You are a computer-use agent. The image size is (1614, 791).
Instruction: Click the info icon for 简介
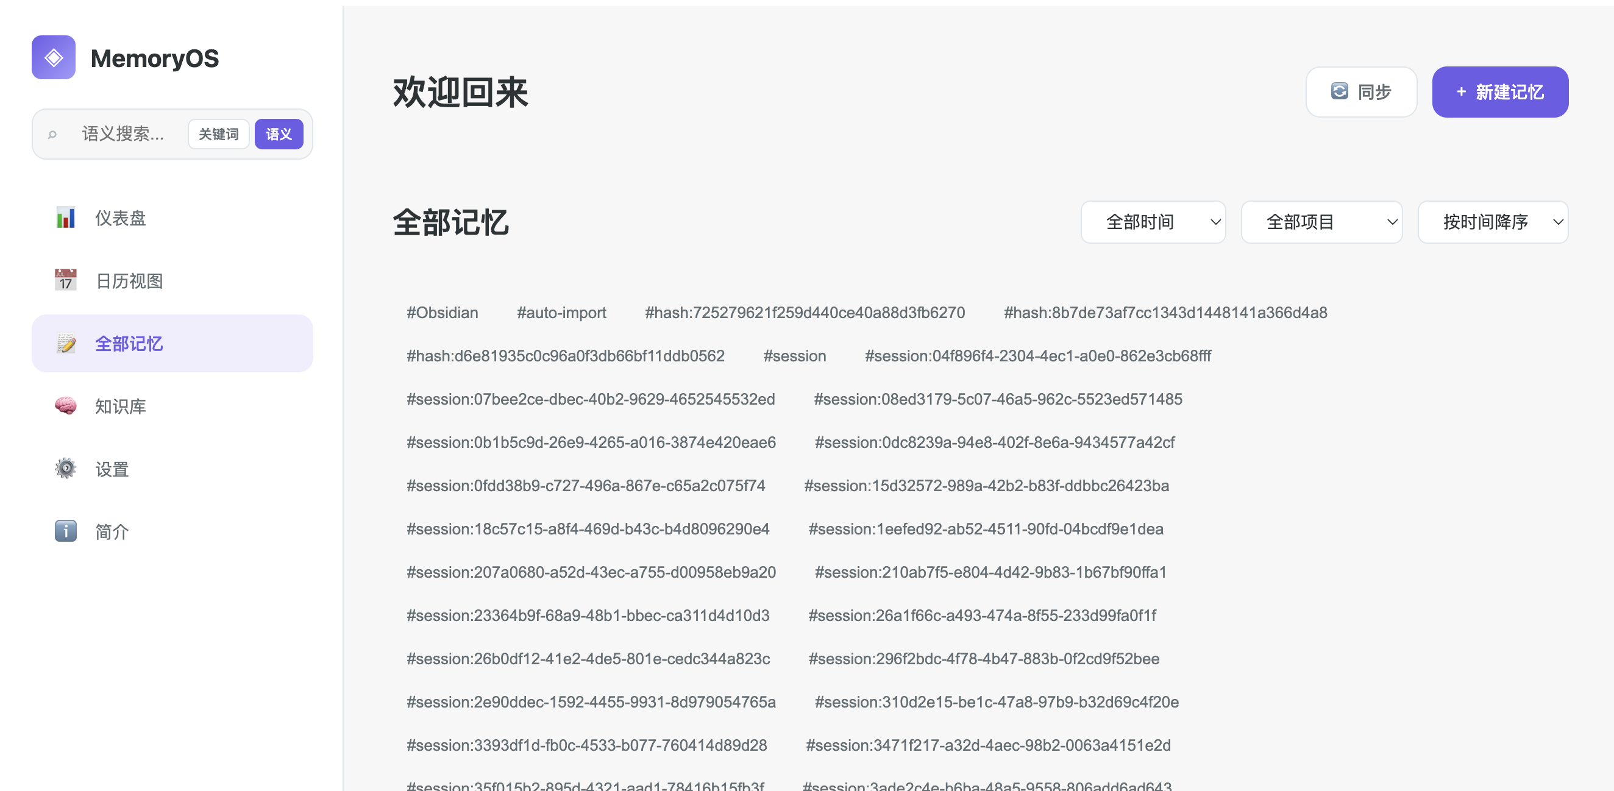[65, 531]
